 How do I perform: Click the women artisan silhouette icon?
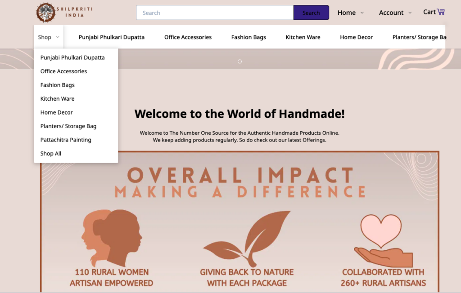112,238
